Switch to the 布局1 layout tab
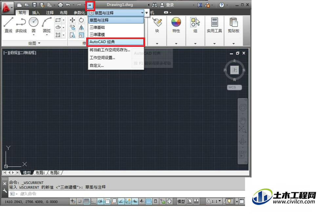This screenshot has height=218, width=328. (x=40, y=173)
